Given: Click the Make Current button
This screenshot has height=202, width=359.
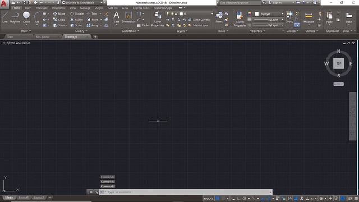Looking at the screenshot, I should click(199, 20).
